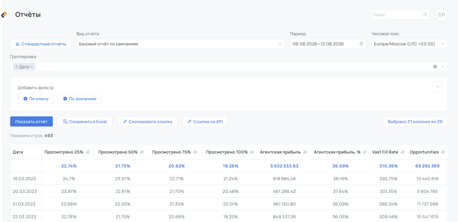The height and width of the screenshot is (222, 458).
Task: Click Скопировать ссылку button
Action: (x=148, y=121)
